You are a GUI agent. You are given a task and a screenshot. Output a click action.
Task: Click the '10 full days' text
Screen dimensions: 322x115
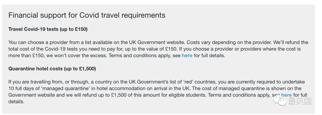click(20, 88)
